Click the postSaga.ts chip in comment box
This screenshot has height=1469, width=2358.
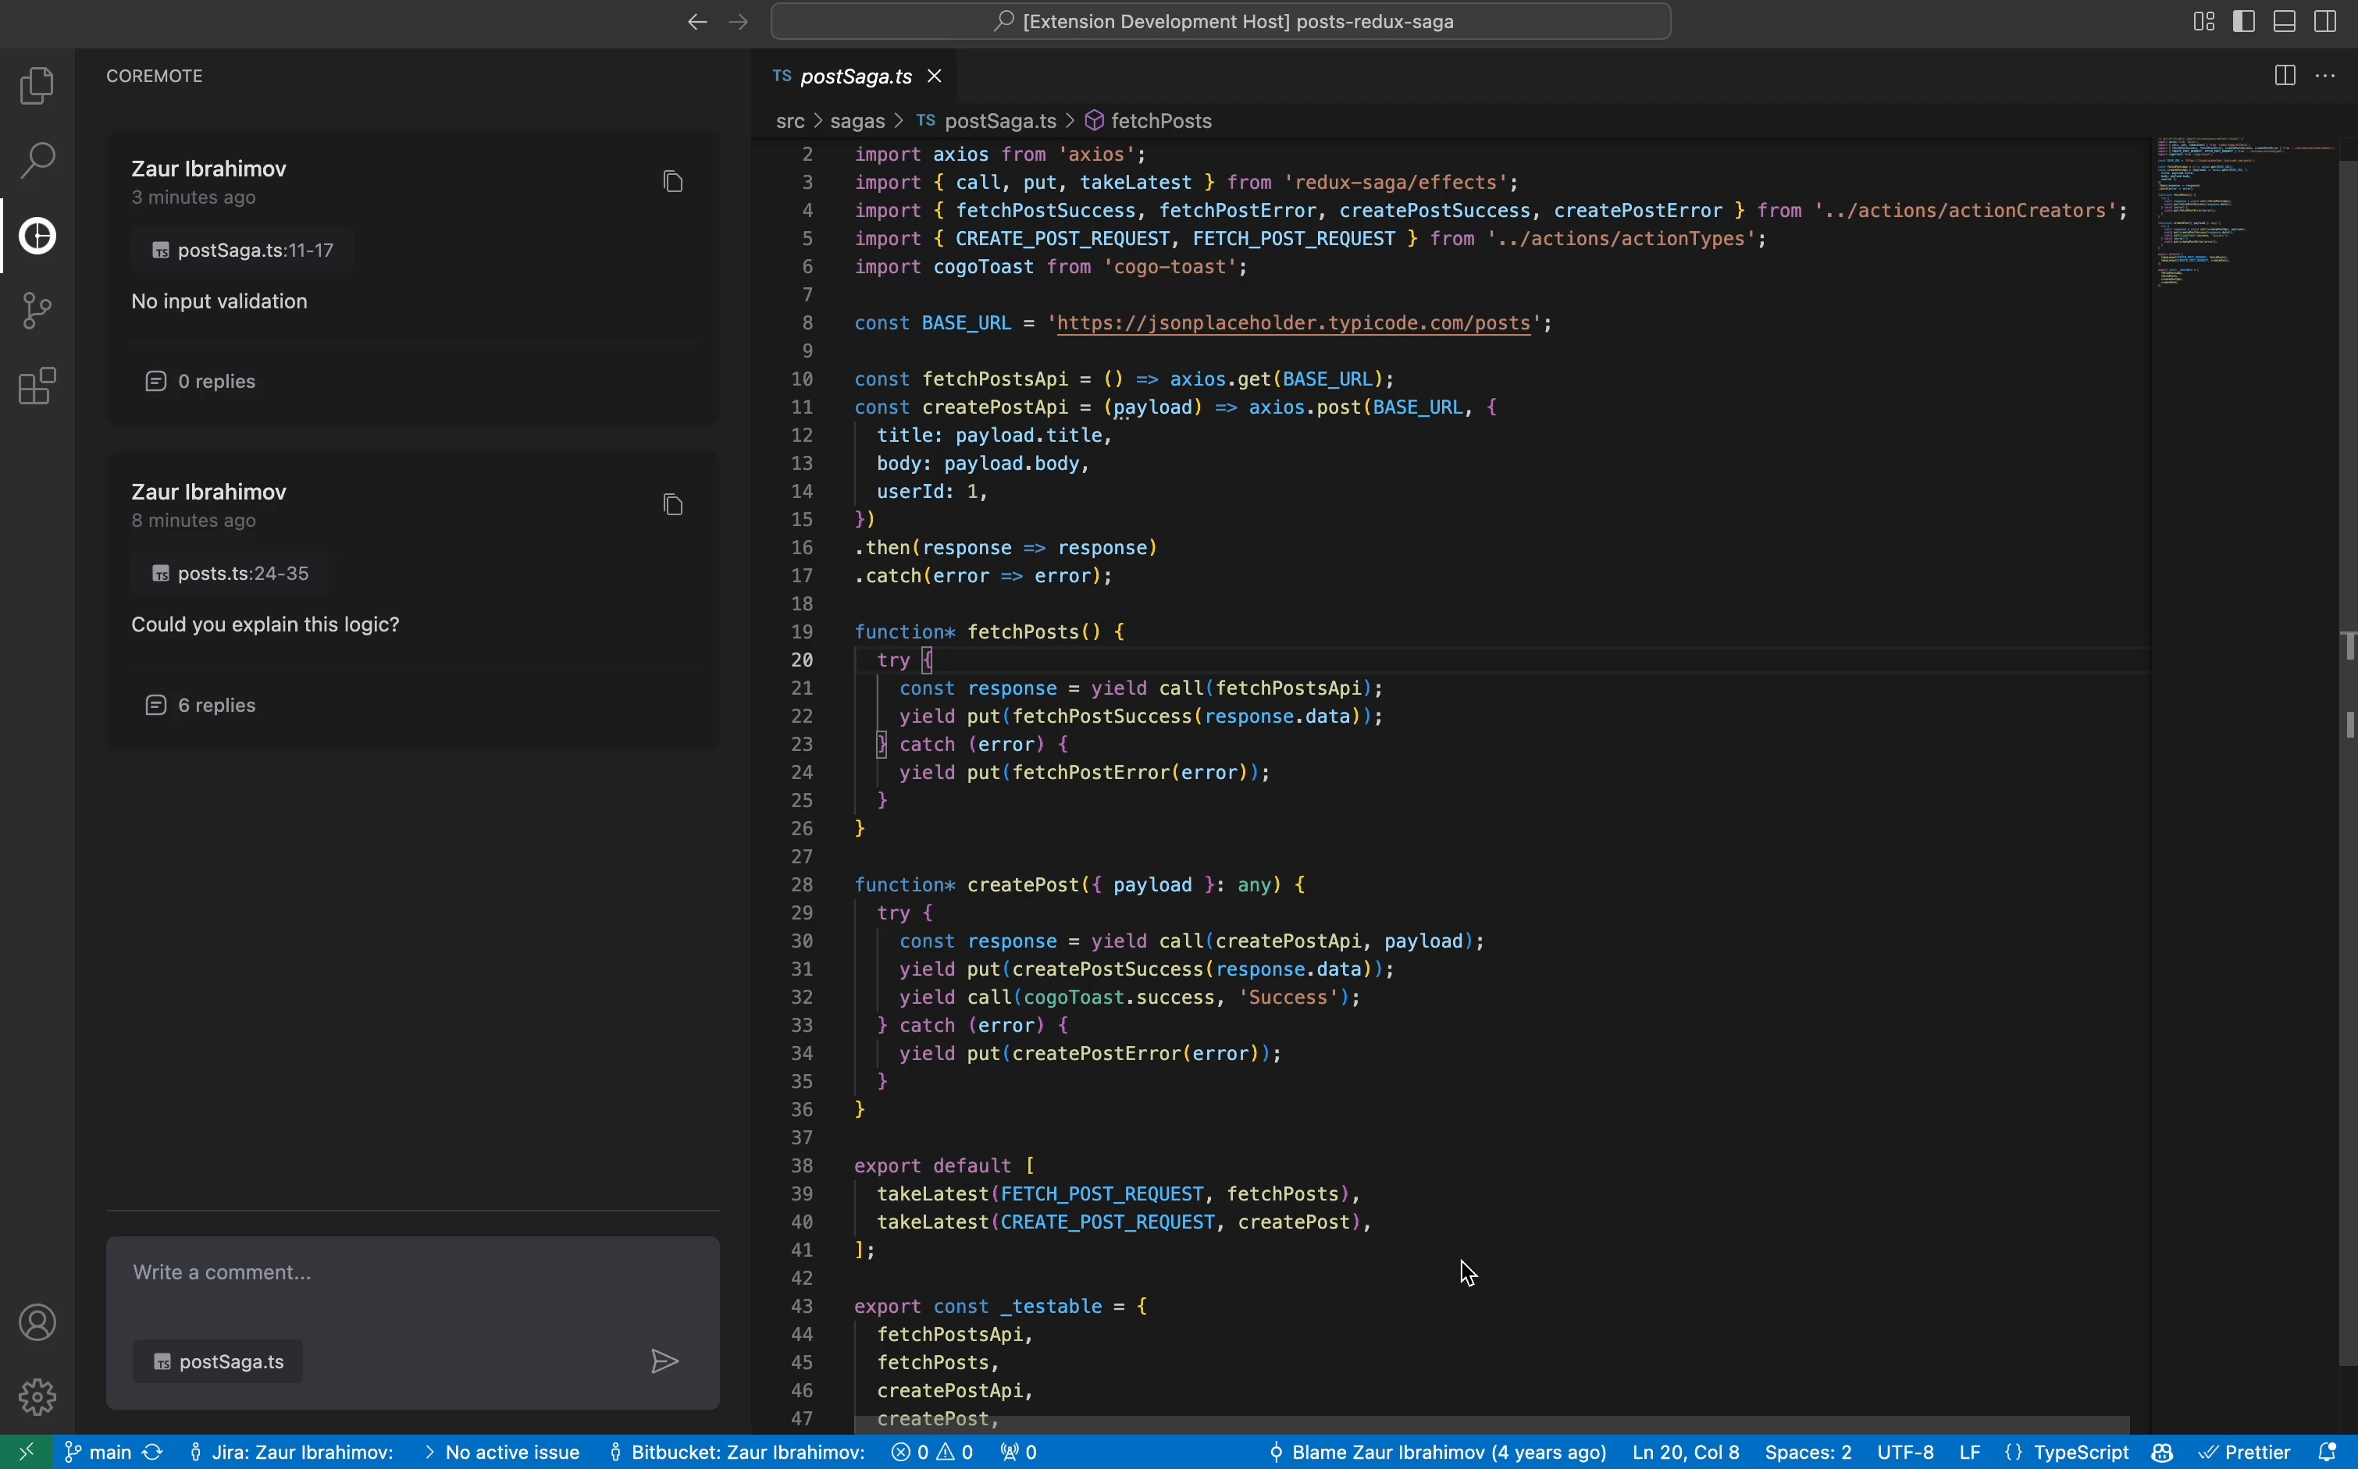click(218, 1361)
